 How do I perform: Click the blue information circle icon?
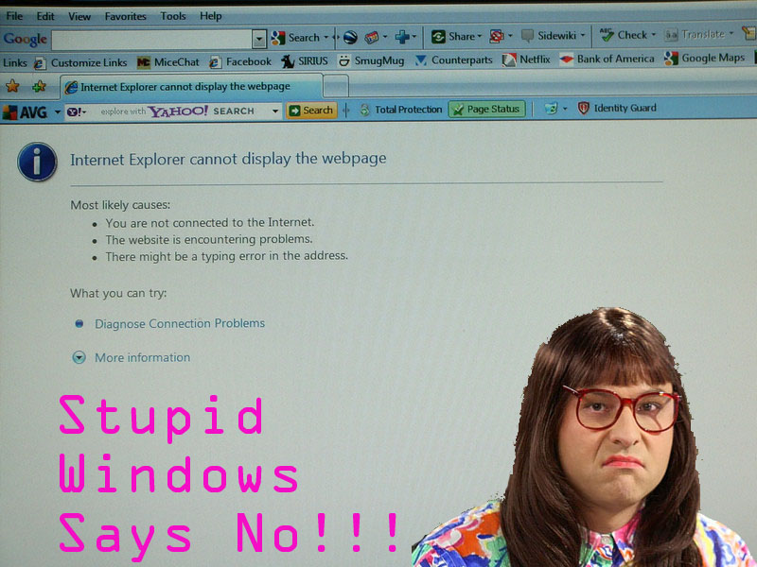[37, 162]
